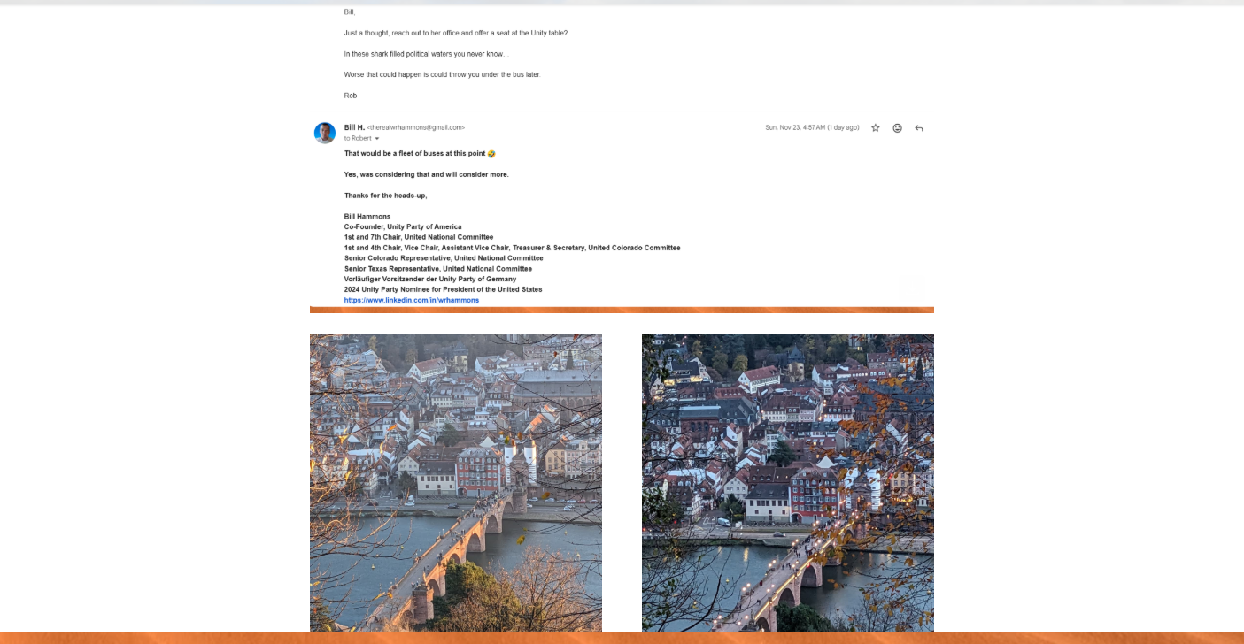This screenshot has height=644, width=1244.
Task: Click the orange footer bar at bottom
Action: point(622,638)
